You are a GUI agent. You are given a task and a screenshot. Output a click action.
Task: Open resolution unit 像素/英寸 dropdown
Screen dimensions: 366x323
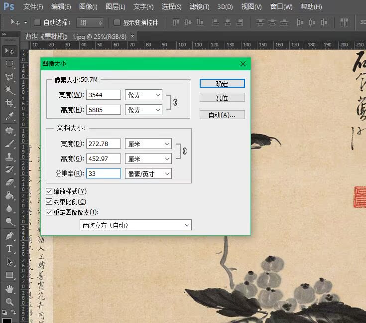tap(148, 173)
